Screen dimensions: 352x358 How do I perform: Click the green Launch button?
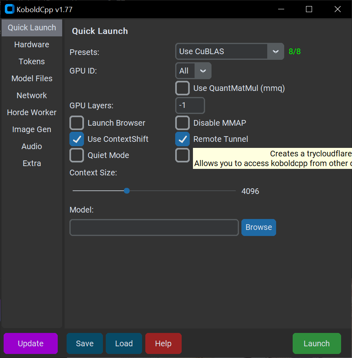[x=316, y=343]
